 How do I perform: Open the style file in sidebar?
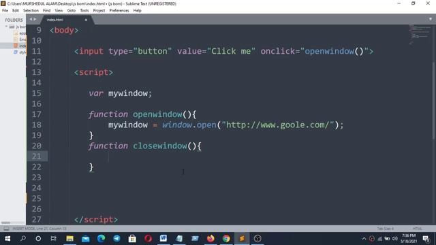(20, 52)
